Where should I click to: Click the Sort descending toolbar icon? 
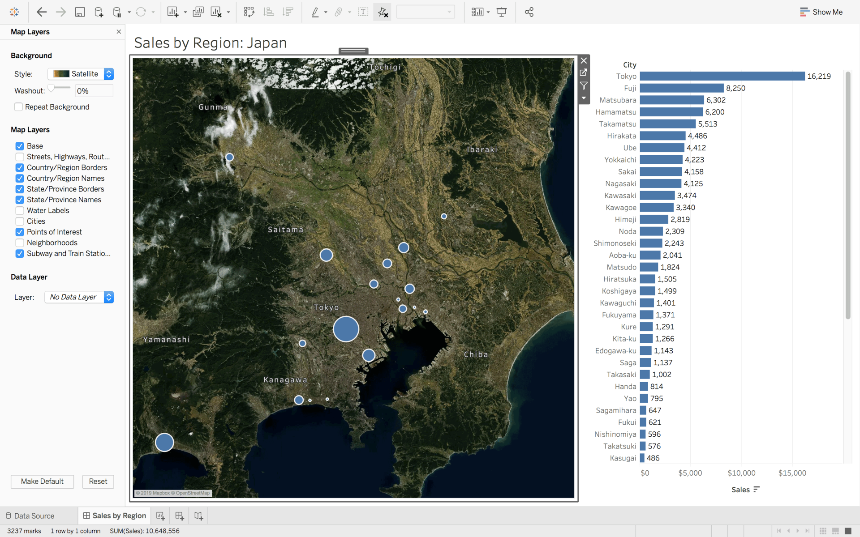pos(288,12)
